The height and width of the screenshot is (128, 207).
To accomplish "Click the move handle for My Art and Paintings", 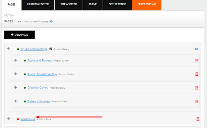I will pyautogui.click(x=9, y=49).
